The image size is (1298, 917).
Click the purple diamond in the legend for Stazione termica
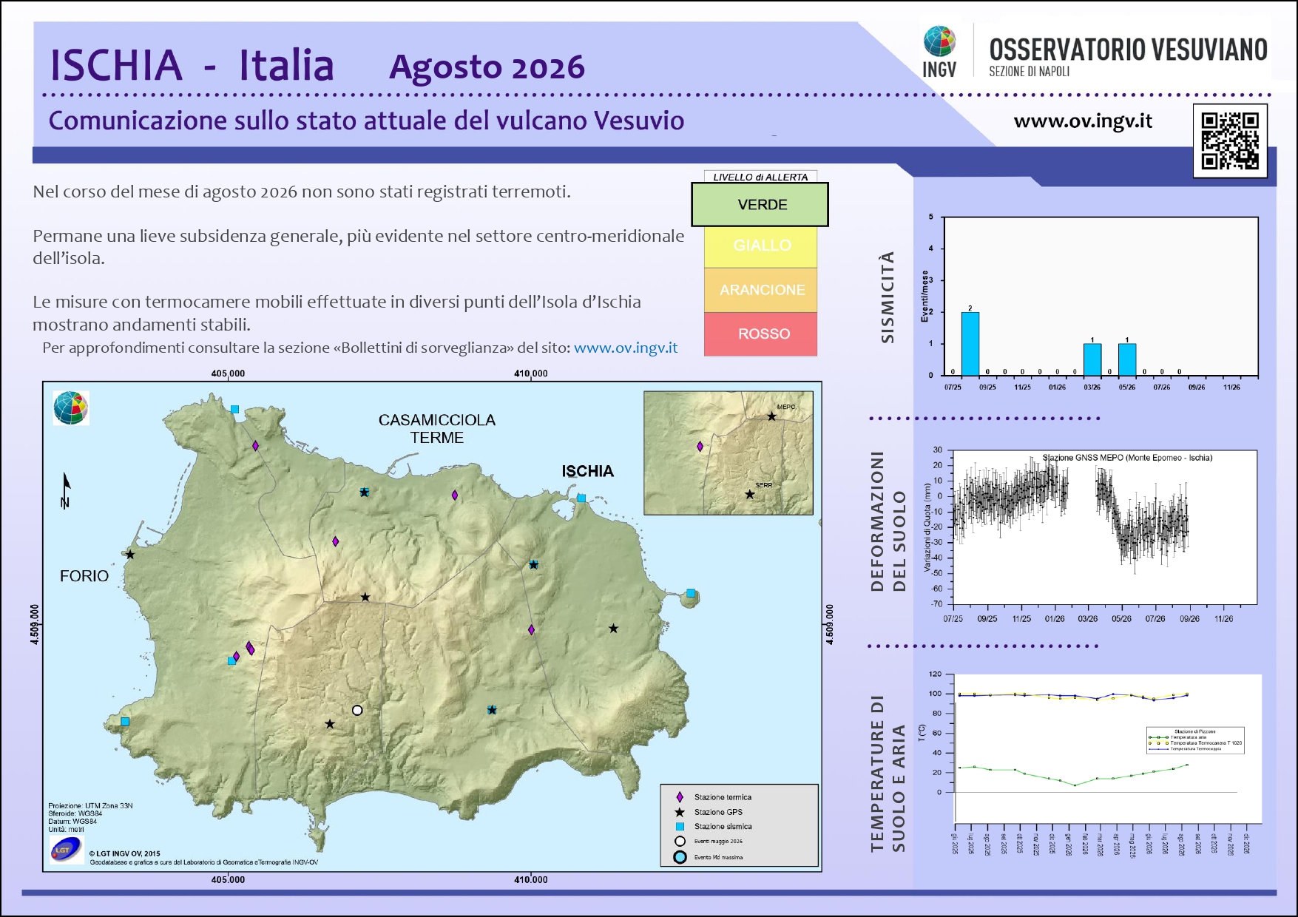[680, 797]
